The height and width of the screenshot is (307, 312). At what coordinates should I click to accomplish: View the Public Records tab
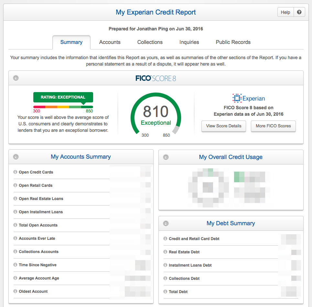[x=233, y=42]
